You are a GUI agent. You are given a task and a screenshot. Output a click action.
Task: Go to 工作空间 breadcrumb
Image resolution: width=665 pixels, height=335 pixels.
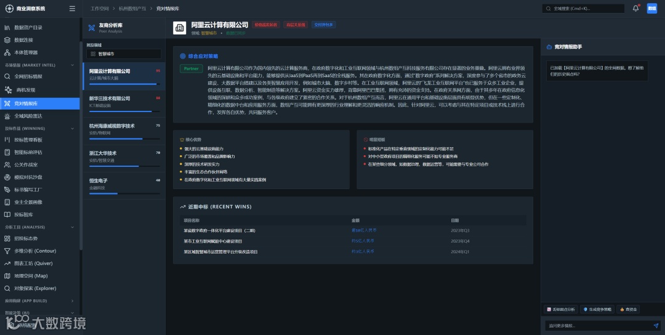point(100,9)
